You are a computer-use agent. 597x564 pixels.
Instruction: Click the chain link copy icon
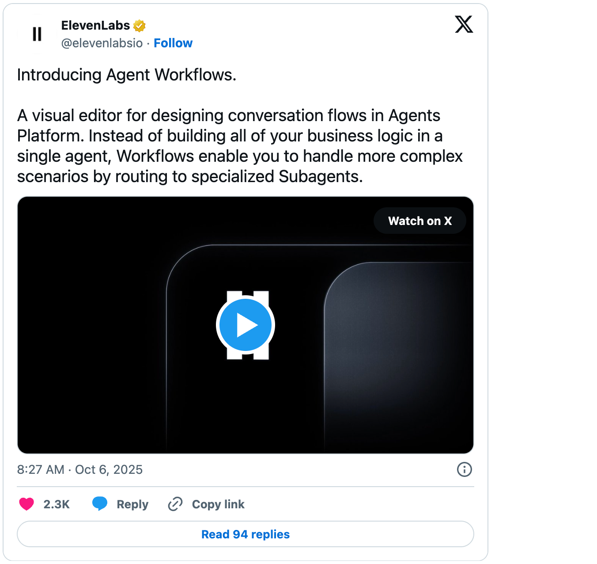tap(175, 504)
